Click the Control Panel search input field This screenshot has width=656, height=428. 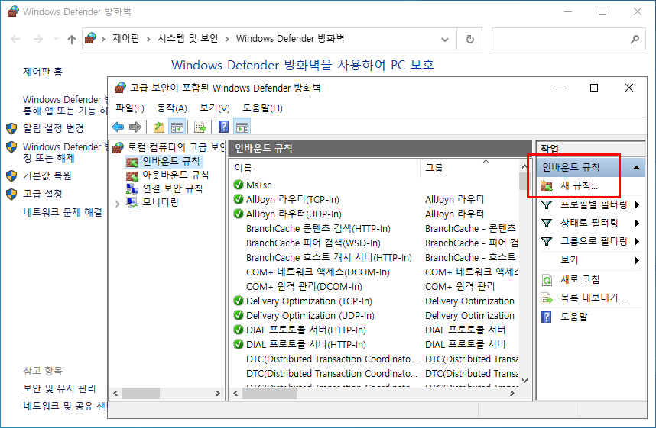click(x=560, y=39)
